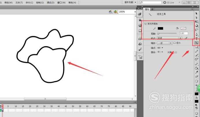Open the Color panel icon in dock
200x117 pixels.
click(140, 14)
